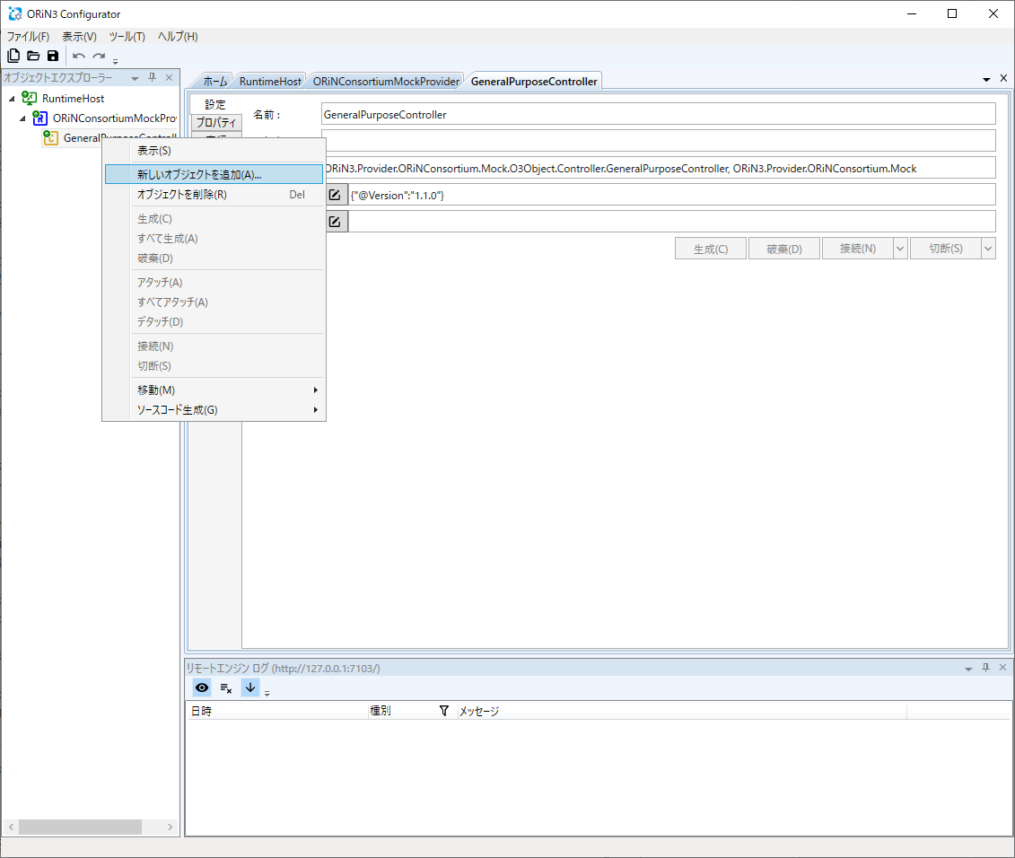1015x858 pixels.
Task: Open the ソースコード生成(G) submenu
Action: 214,410
